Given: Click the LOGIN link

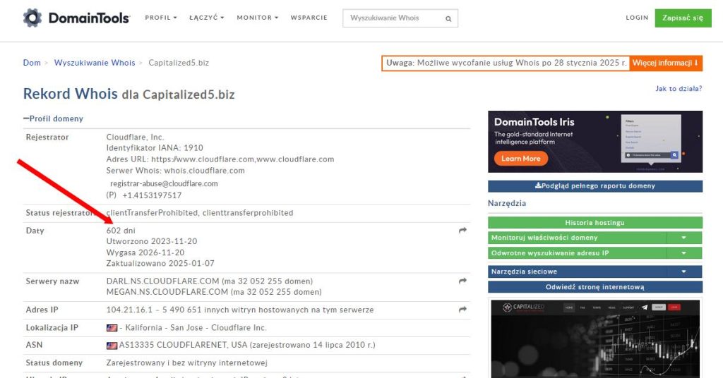Looking at the screenshot, I should [x=637, y=18].
